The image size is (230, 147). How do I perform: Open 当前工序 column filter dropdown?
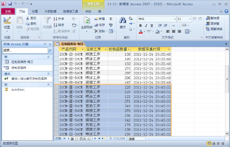click(106, 50)
